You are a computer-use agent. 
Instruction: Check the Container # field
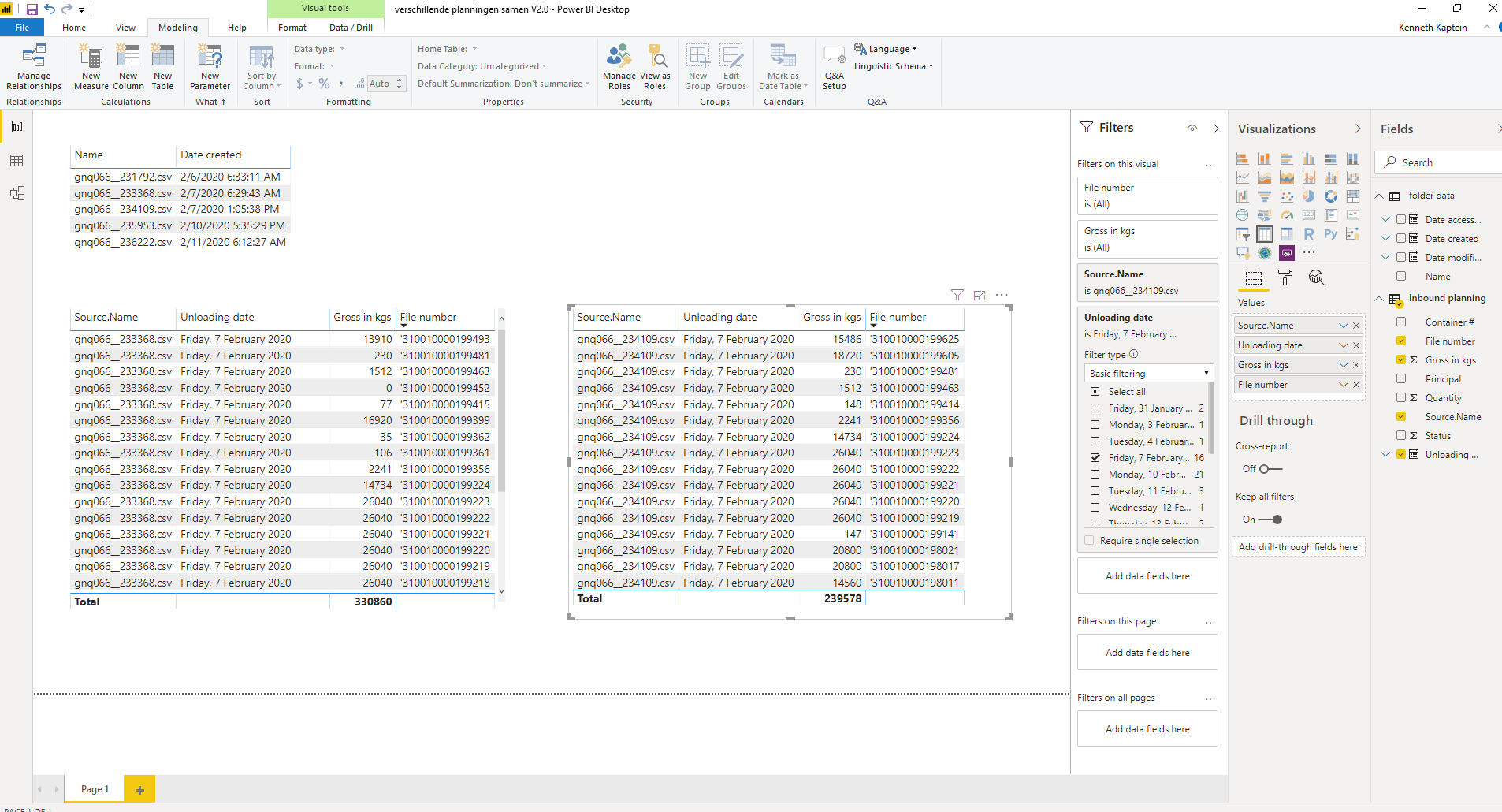click(x=1401, y=322)
